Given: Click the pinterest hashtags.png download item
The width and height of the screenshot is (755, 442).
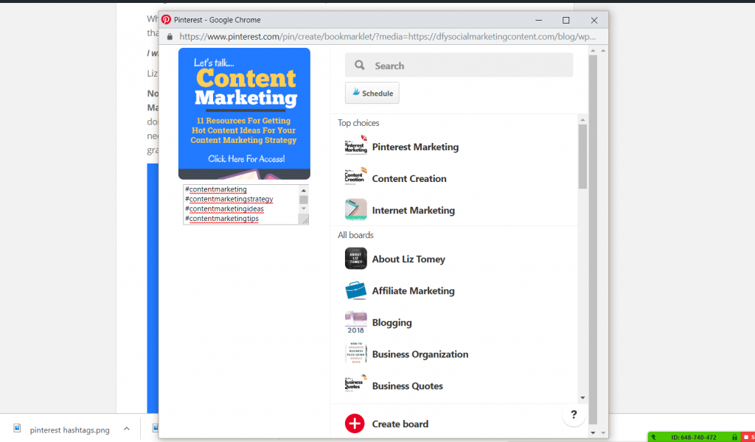Looking at the screenshot, I should 72,429.
